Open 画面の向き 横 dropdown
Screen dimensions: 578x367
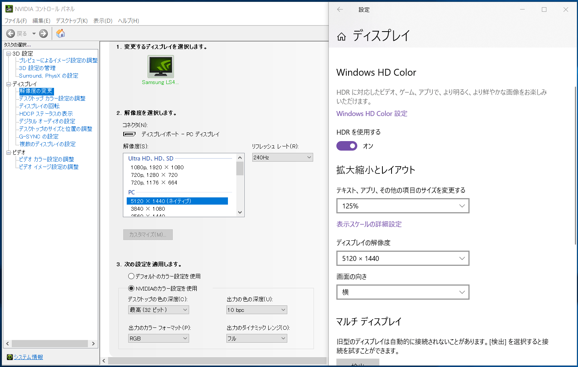[x=403, y=292]
